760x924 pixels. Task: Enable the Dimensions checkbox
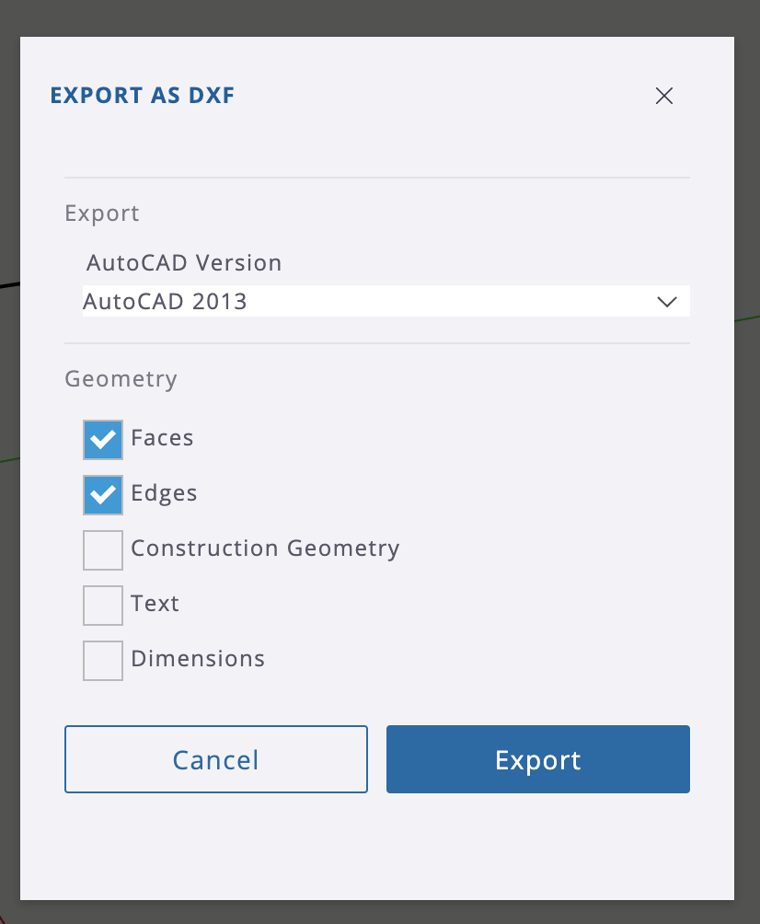103,661
